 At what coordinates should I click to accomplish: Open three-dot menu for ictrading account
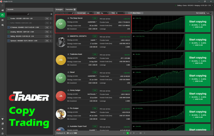(51, 32)
